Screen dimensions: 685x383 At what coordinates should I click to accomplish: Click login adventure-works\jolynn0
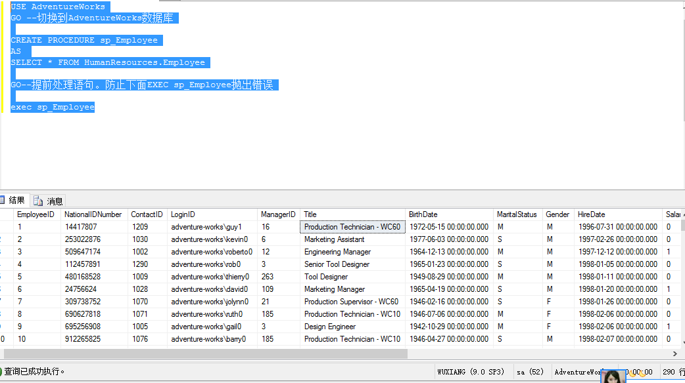(212, 302)
